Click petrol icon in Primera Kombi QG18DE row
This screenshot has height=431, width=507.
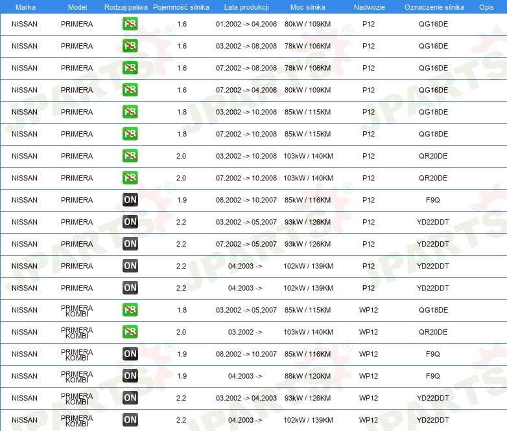coord(130,309)
